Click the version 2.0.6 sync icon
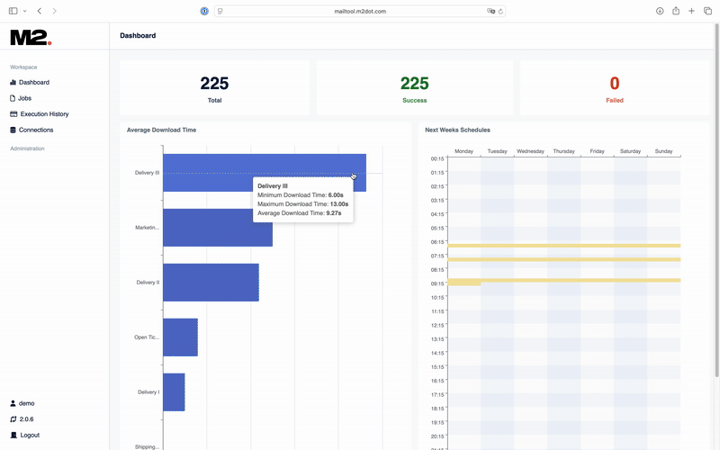This screenshot has height=450, width=720. click(x=13, y=419)
